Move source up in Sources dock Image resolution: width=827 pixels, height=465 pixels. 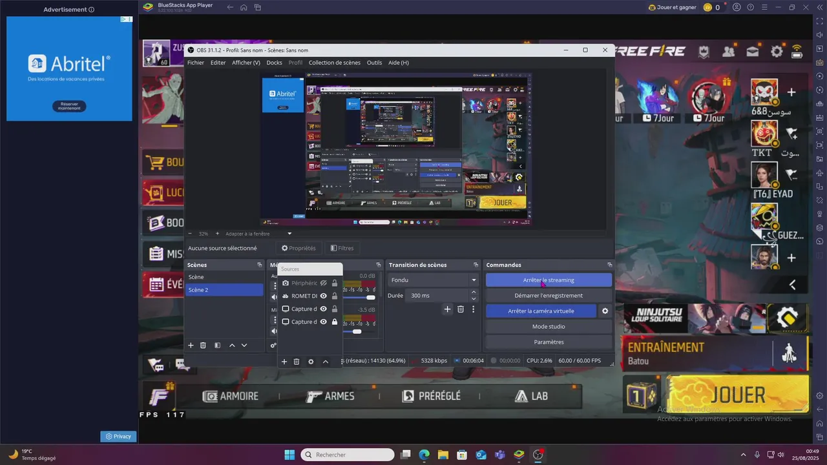click(x=326, y=362)
